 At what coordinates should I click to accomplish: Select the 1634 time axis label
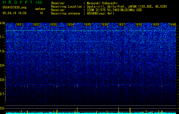click(70, 25)
